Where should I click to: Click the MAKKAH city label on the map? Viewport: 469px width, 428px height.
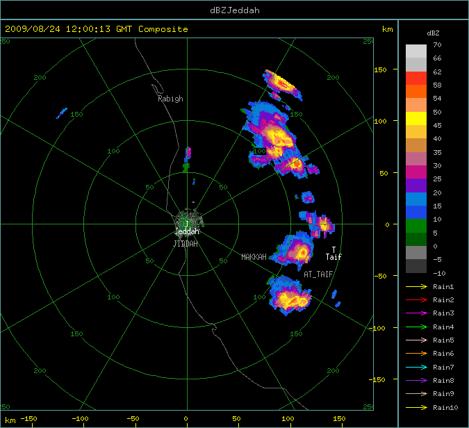click(254, 257)
